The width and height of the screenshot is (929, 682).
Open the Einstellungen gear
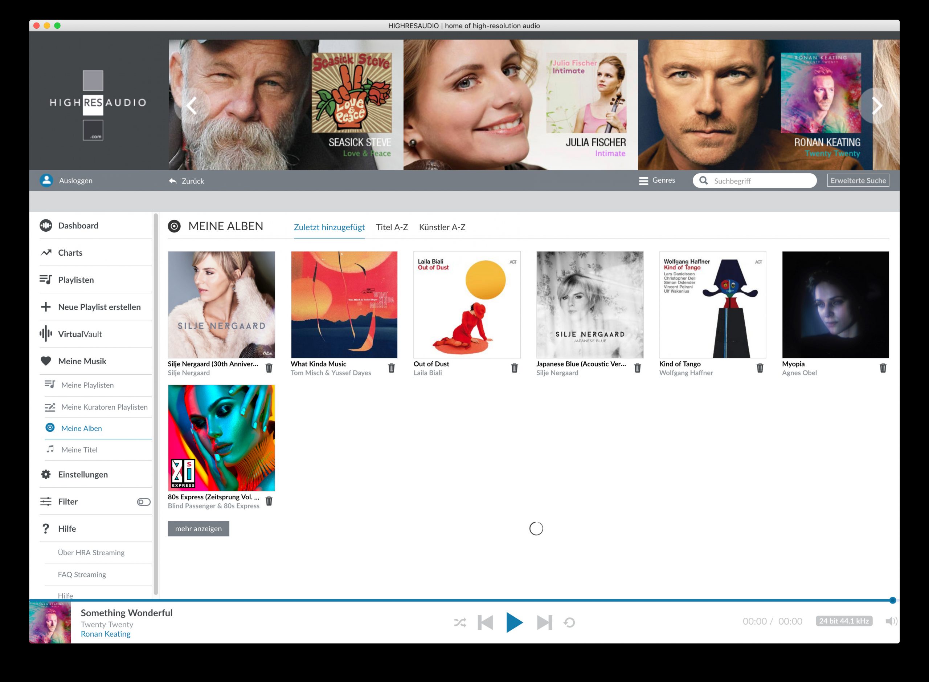[45, 474]
